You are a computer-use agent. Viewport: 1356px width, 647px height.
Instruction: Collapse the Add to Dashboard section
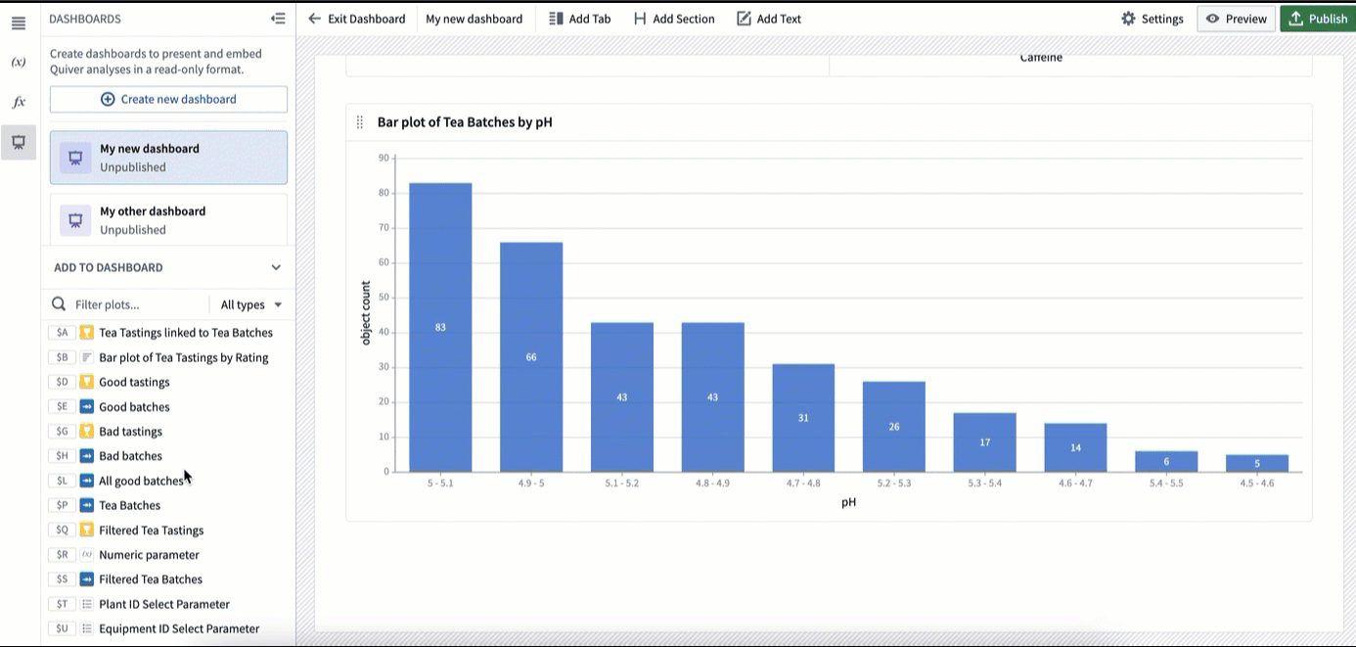click(276, 267)
